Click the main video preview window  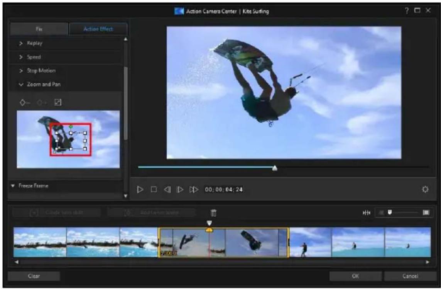point(284,93)
